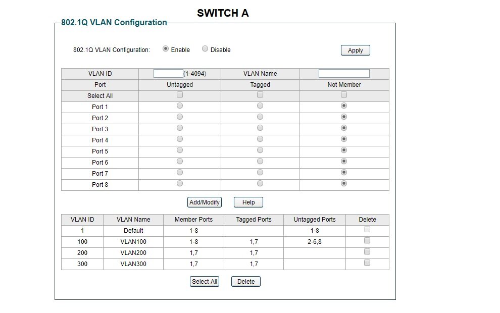The height and width of the screenshot is (313, 500).
Task: Click the Add/Modify button
Action: point(205,202)
